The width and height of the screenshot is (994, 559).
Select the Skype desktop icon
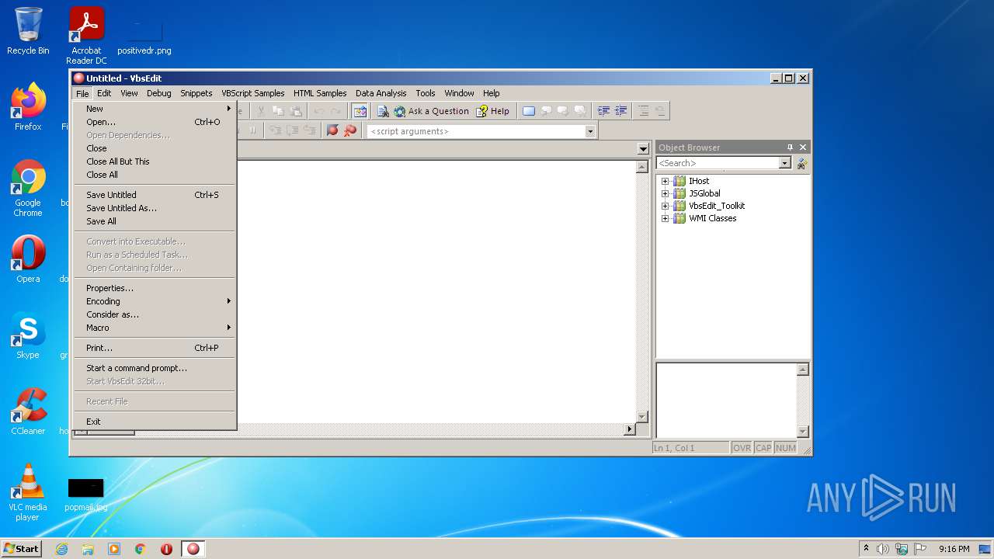point(28,336)
